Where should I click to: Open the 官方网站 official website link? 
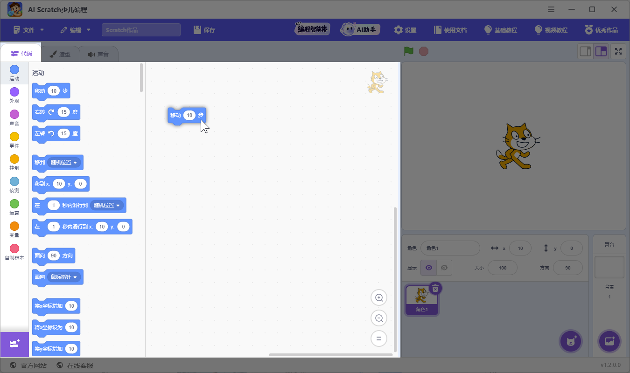tap(28, 366)
